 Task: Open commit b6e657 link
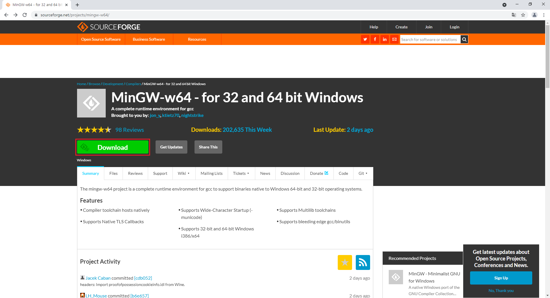point(140,296)
